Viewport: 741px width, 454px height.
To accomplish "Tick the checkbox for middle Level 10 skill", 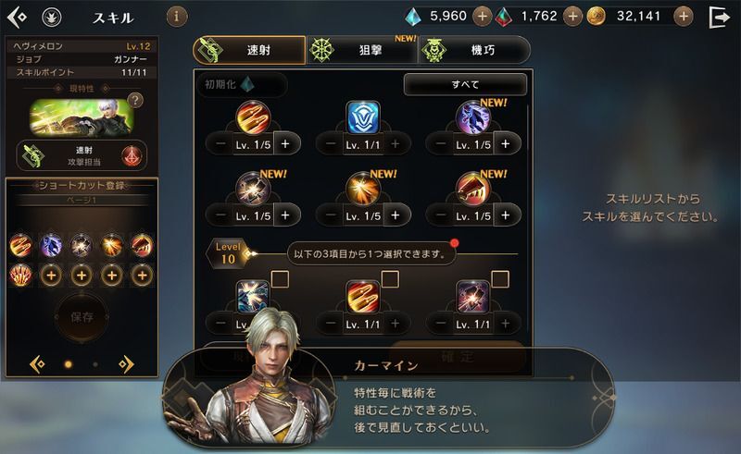I will coord(390,279).
